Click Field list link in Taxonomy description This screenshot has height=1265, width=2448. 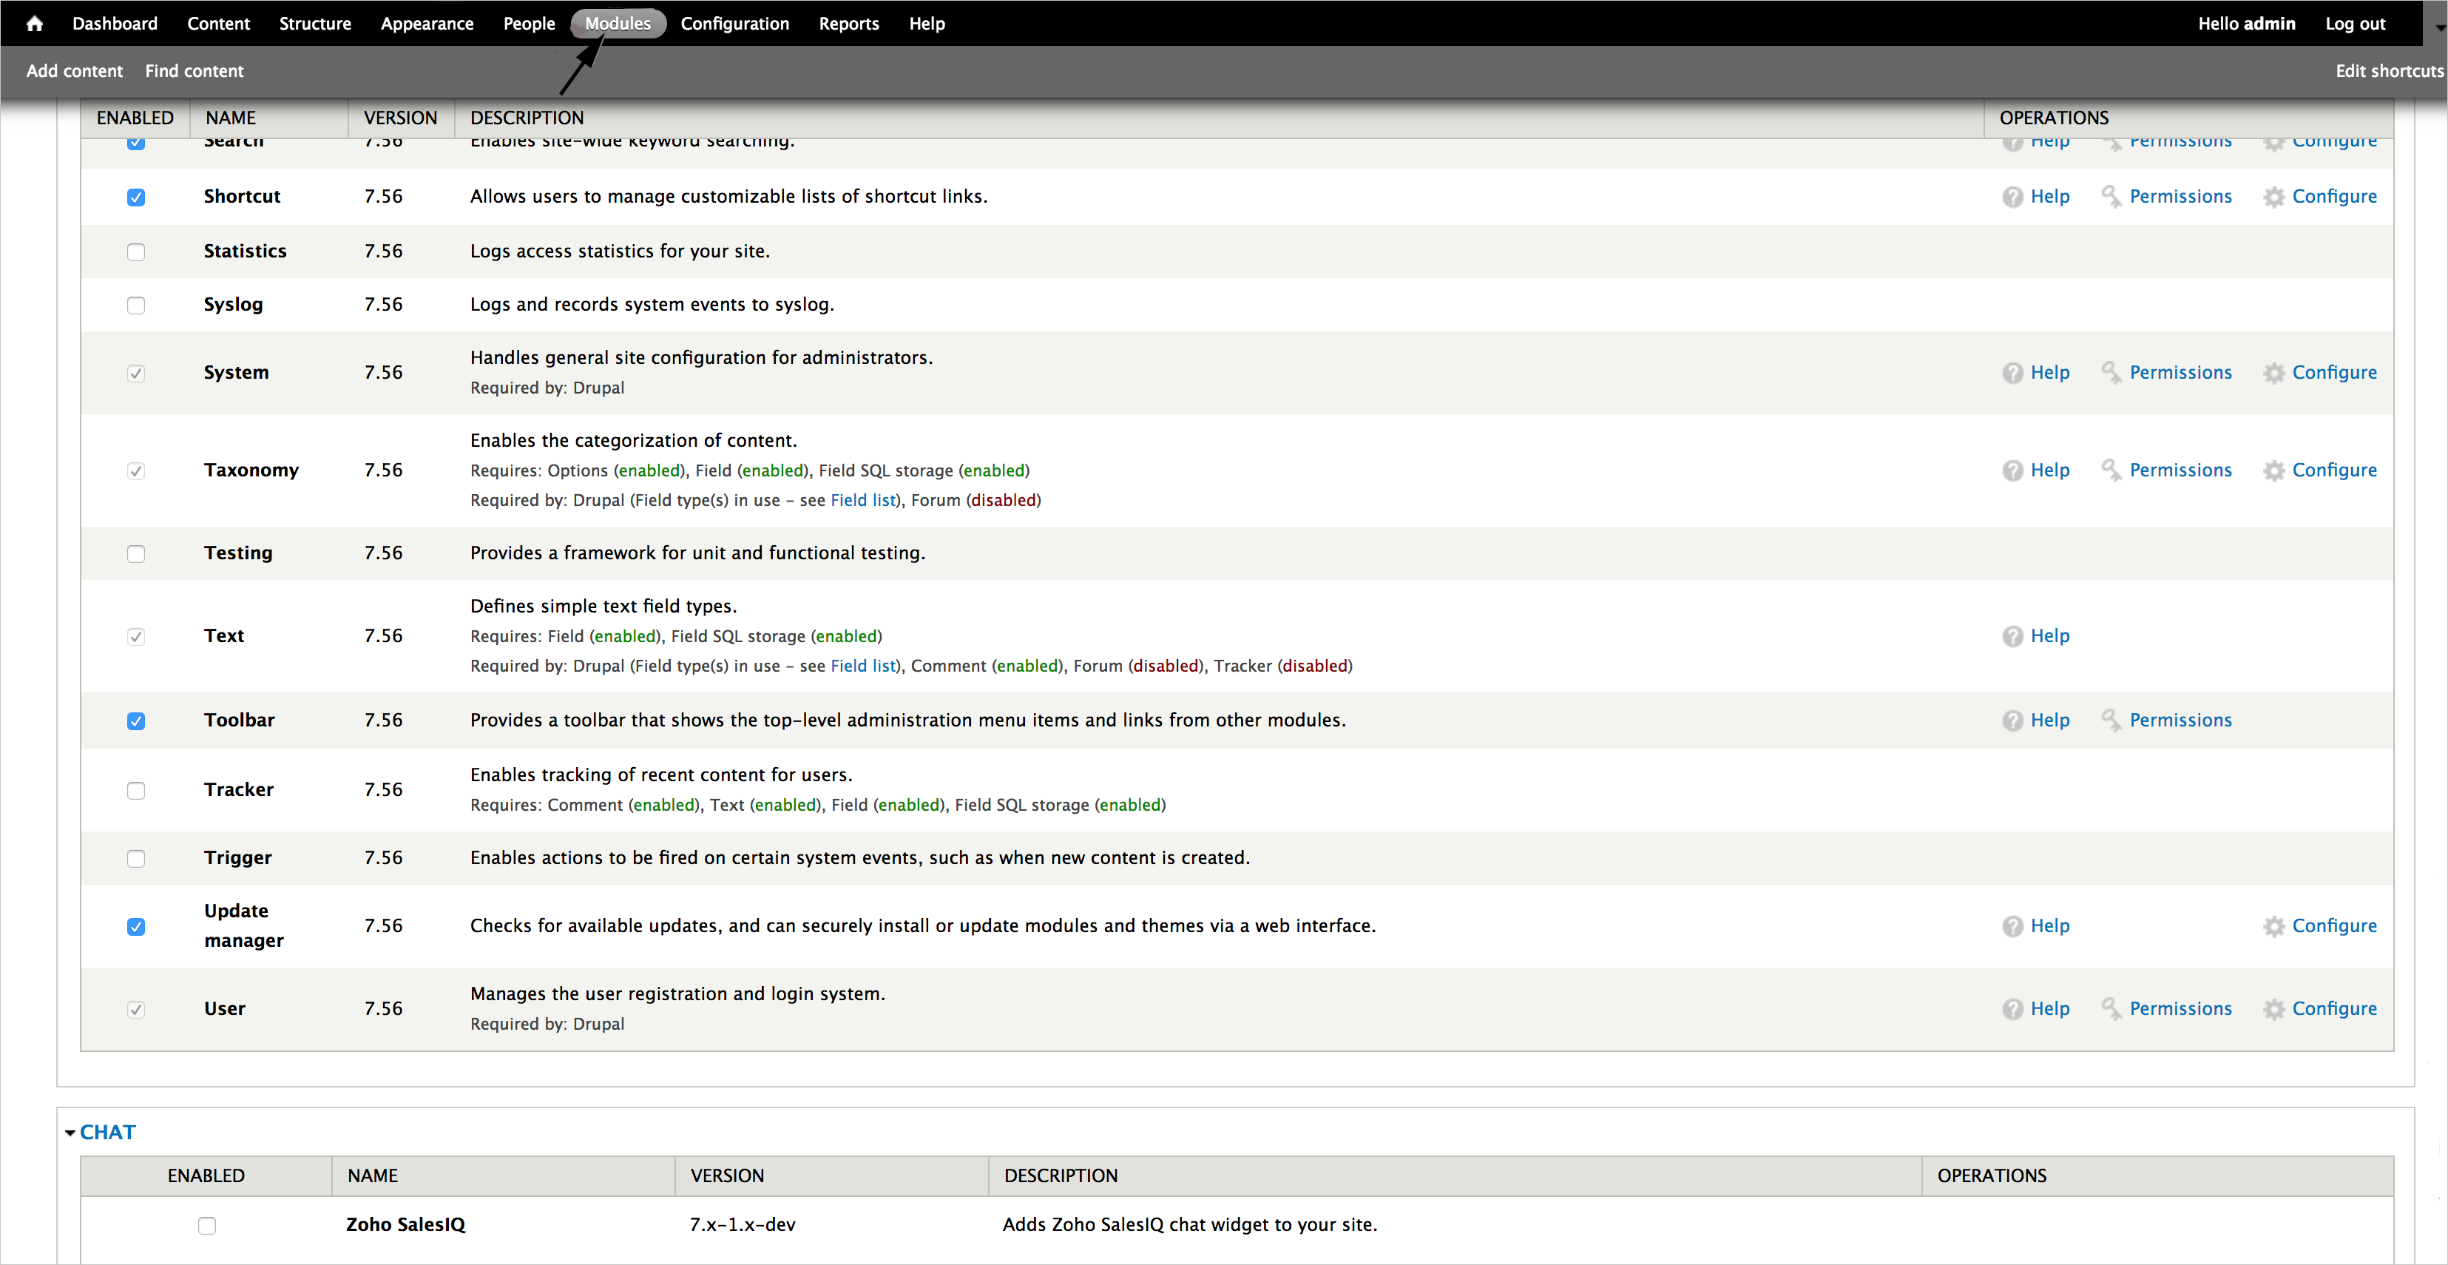click(x=862, y=500)
